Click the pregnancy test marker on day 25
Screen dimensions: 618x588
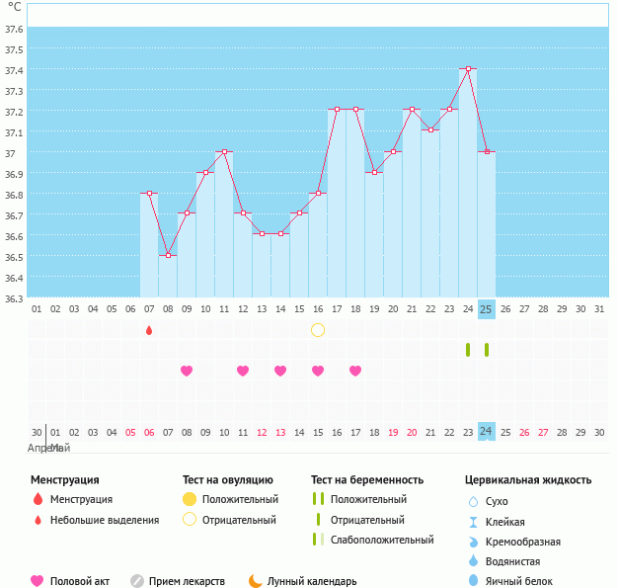click(487, 350)
